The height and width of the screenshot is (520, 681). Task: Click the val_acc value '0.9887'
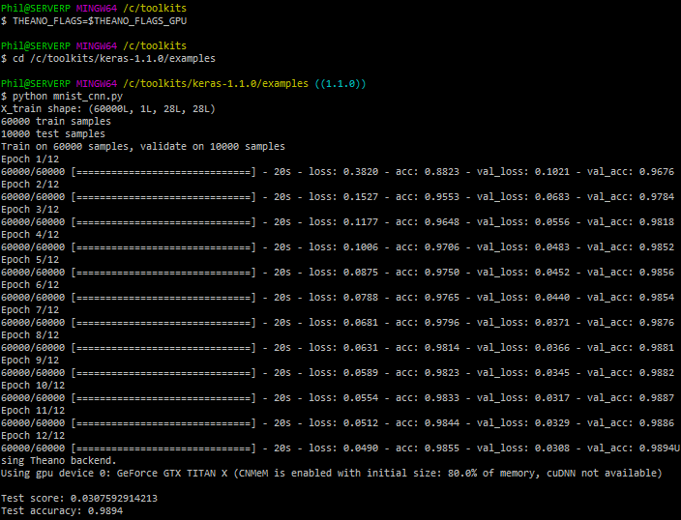point(657,398)
